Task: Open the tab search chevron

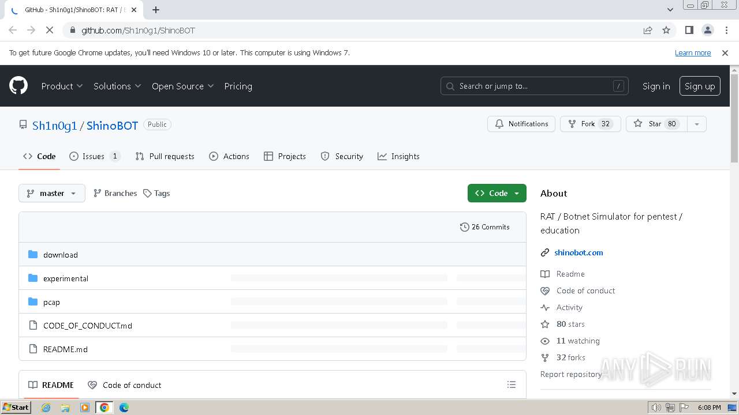Action: point(670,10)
